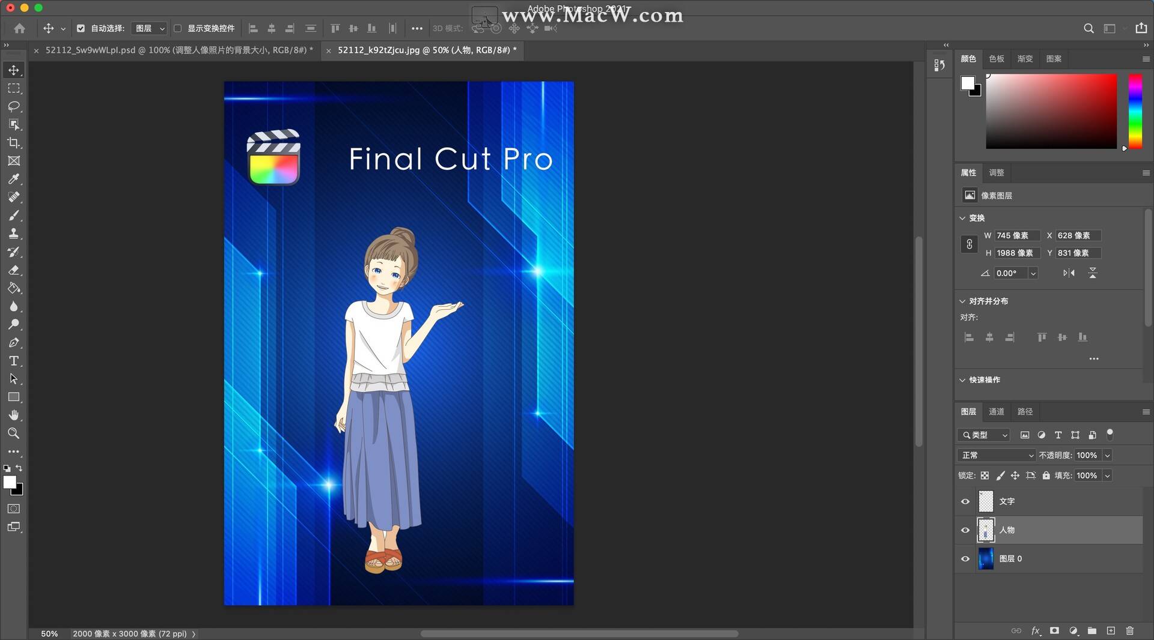
Task: Select the Crop tool
Action: tap(14, 143)
